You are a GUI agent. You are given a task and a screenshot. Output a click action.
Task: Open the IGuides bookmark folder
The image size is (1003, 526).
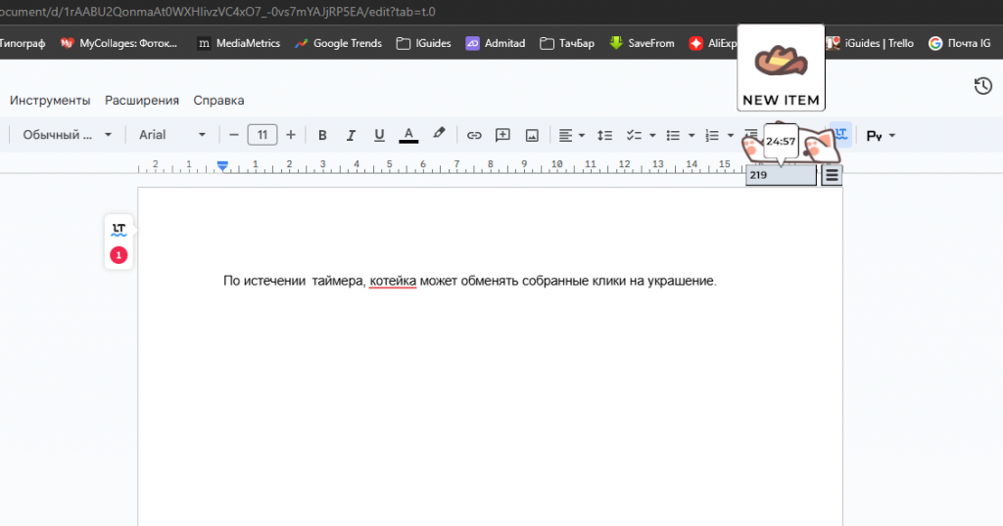423,43
